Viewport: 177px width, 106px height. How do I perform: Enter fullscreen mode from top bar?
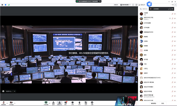[x=133, y=5]
